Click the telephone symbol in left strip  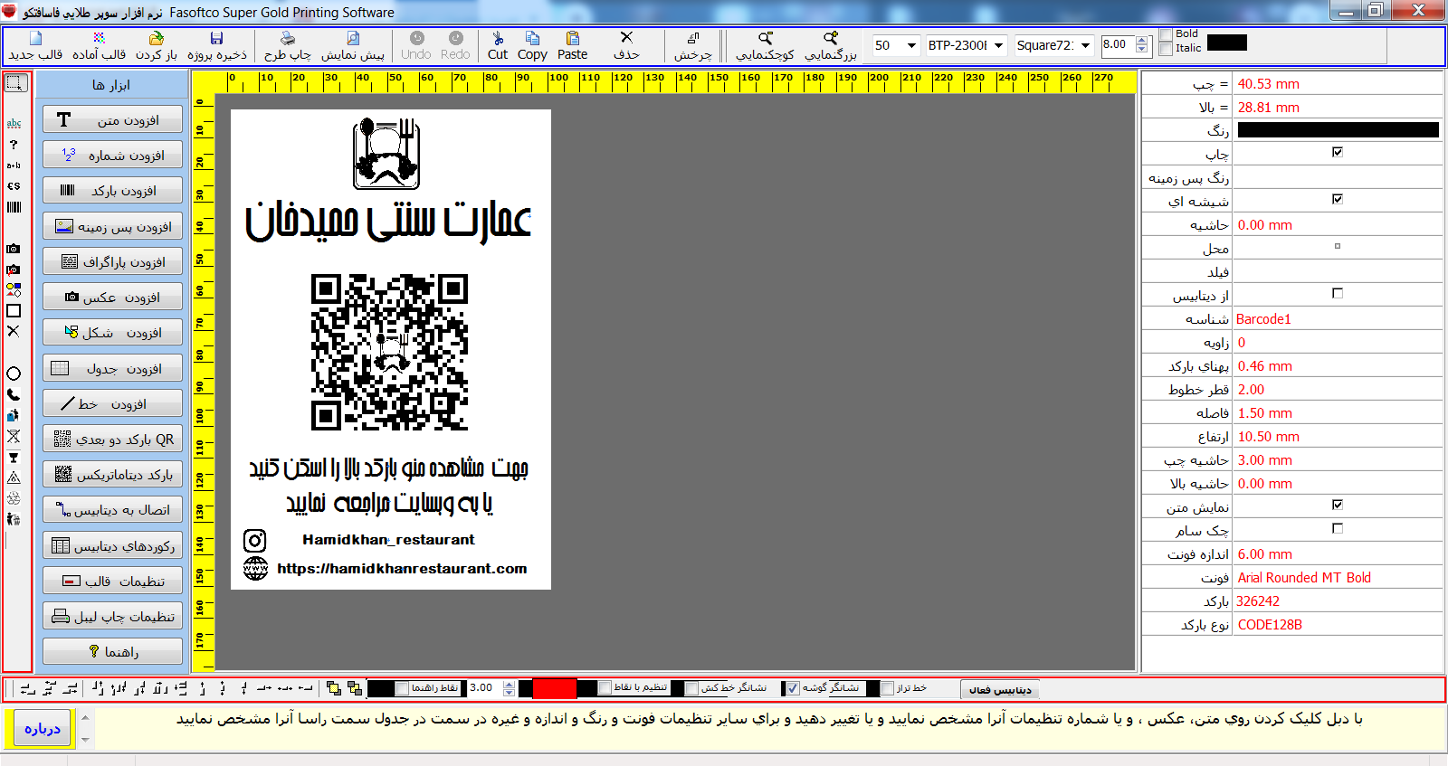tap(14, 395)
